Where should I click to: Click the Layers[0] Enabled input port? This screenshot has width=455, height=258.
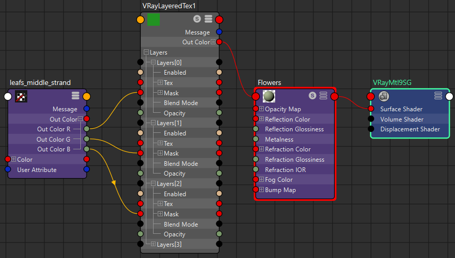[x=141, y=72]
